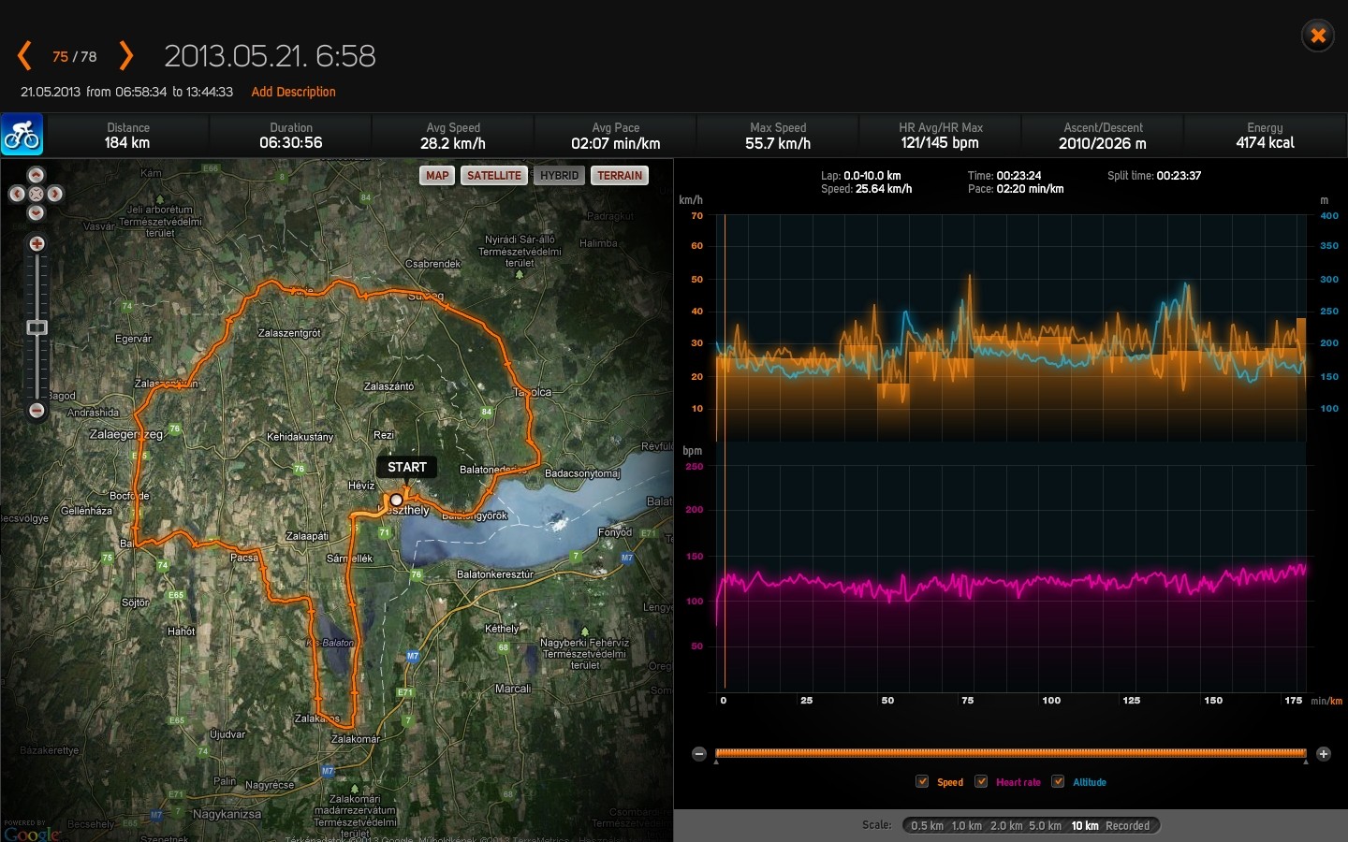The height and width of the screenshot is (842, 1348).
Task: Toggle the Heart rate graph checkbox
Action: coord(981,782)
